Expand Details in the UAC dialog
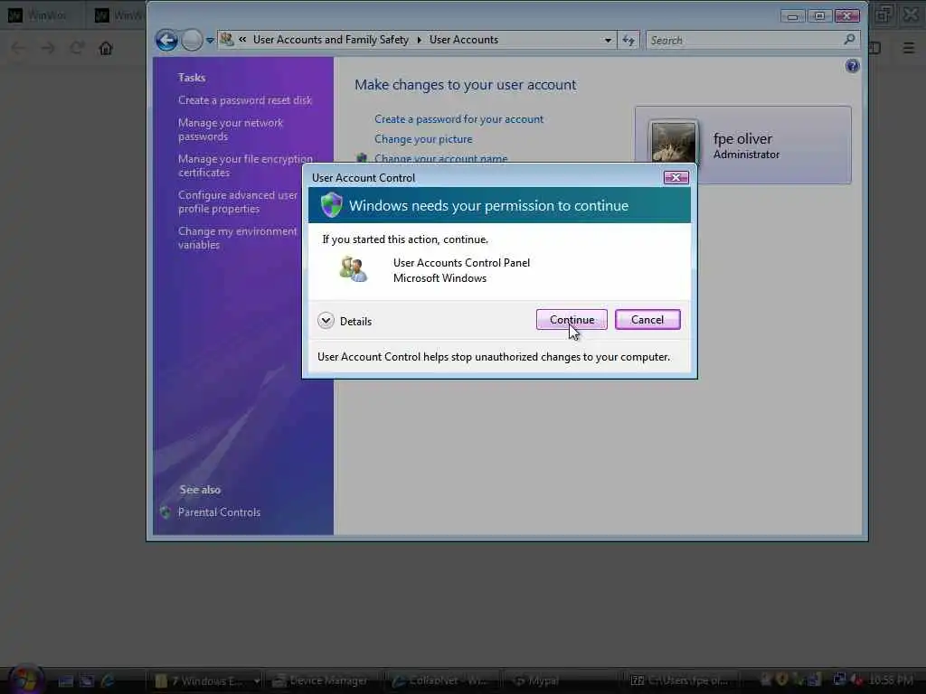 point(345,321)
